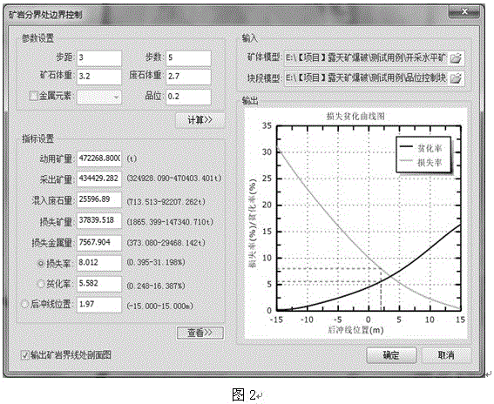Screen dimensions: 494x404
Task: Uncheck 输出矿岩界线处剖面图 checkbox
Action: pos(25,355)
